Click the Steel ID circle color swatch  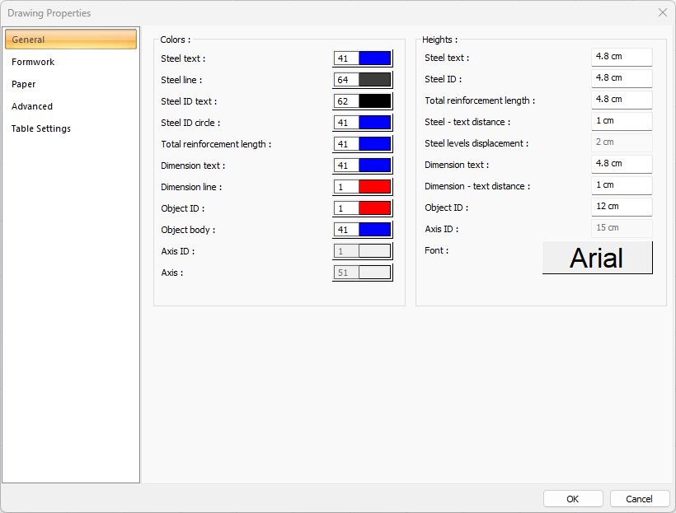(x=374, y=123)
